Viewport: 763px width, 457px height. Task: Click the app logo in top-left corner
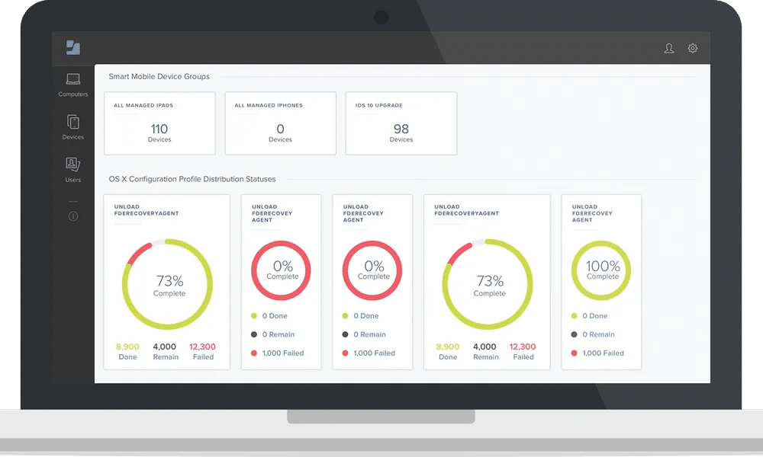[72, 47]
